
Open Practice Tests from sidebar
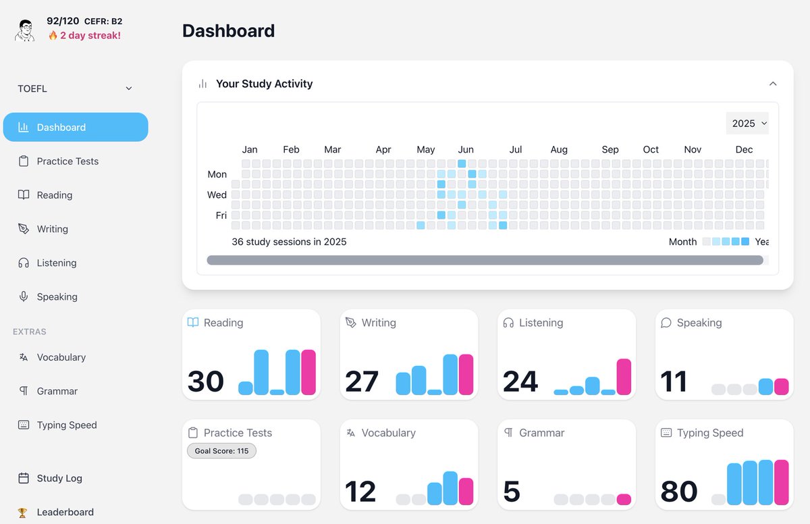tap(76, 161)
